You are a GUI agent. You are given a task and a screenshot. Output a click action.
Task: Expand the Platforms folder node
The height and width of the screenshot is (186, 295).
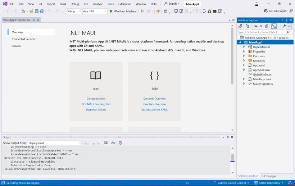pyautogui.click(x=244, y=56)
